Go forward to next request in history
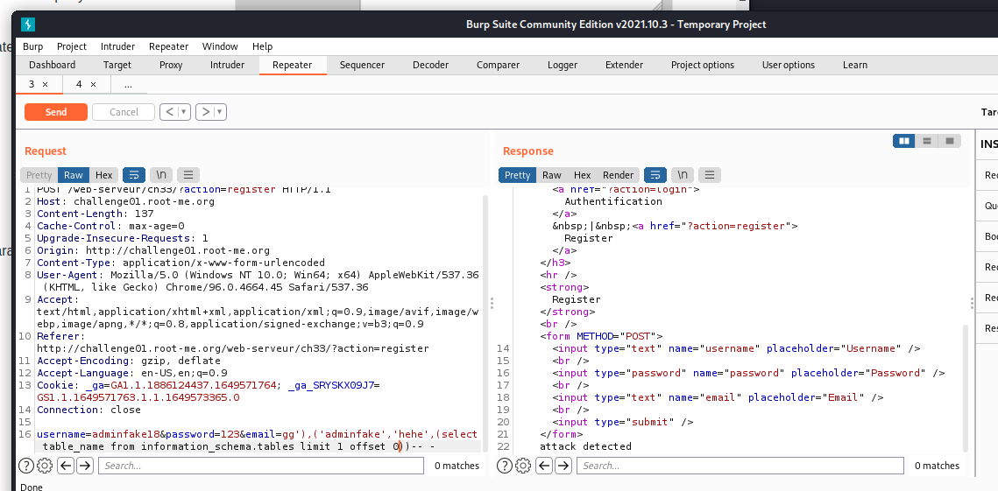998x491 pixels. click(x=205, y=112)
